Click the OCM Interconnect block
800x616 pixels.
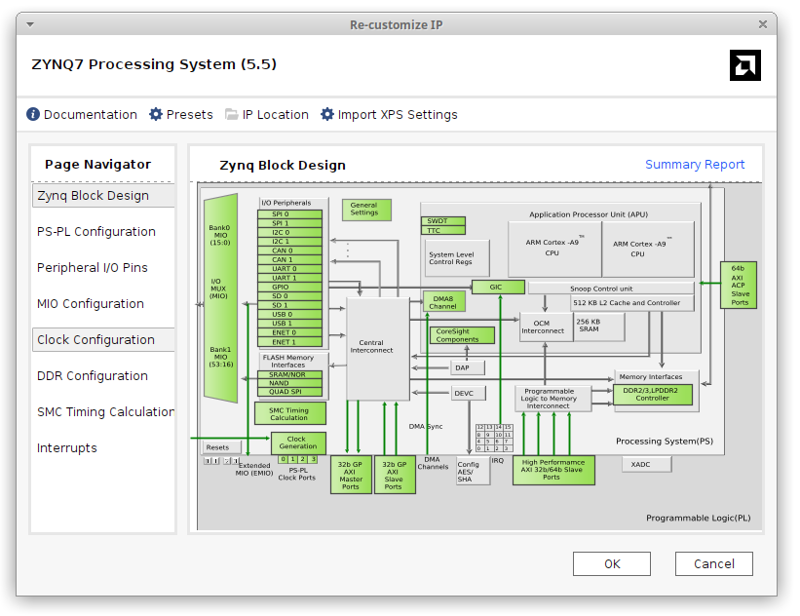tap(546, 327)
